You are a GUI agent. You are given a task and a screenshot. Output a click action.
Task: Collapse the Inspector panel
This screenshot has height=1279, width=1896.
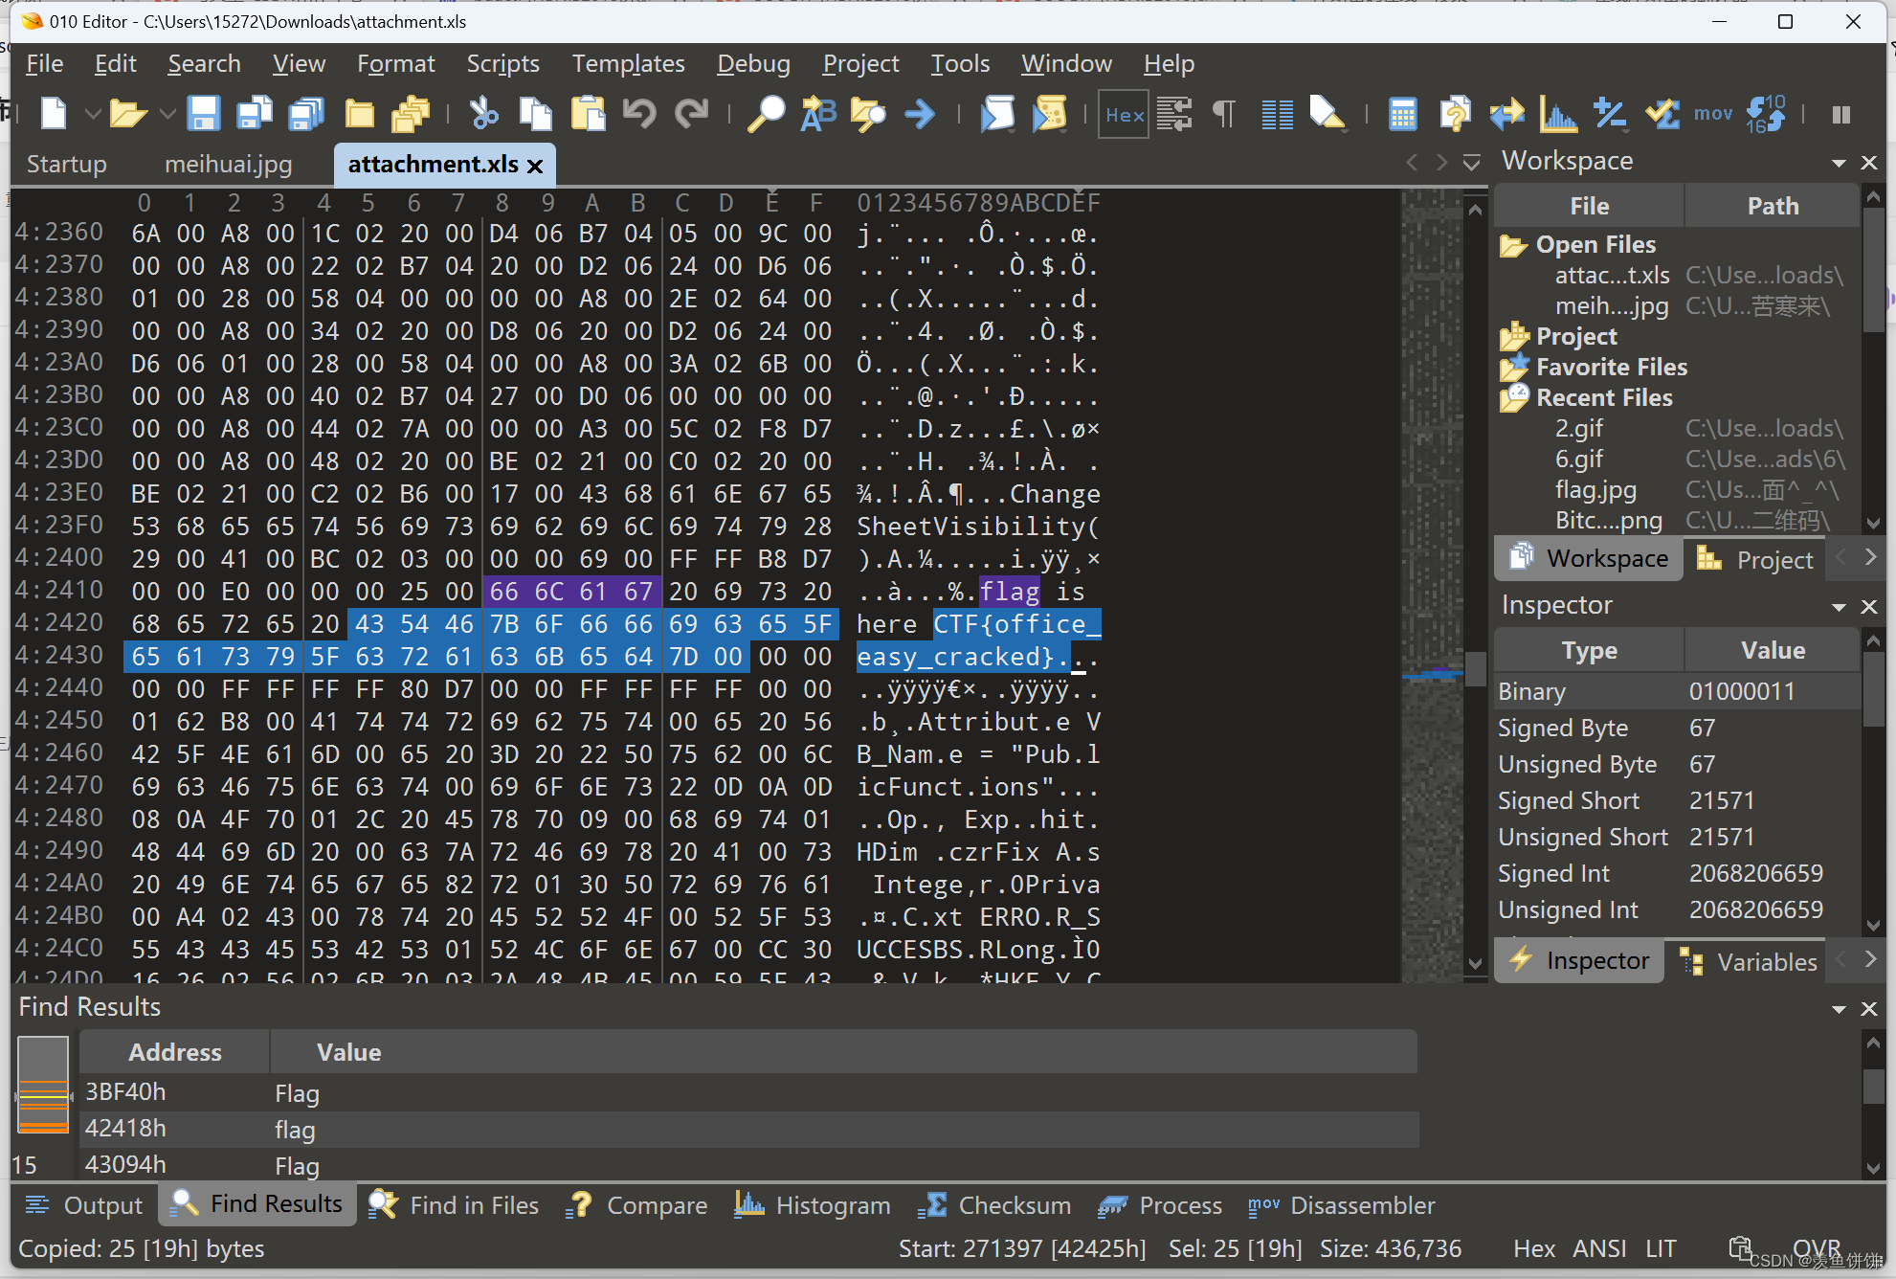click(x=1839, y=606)
